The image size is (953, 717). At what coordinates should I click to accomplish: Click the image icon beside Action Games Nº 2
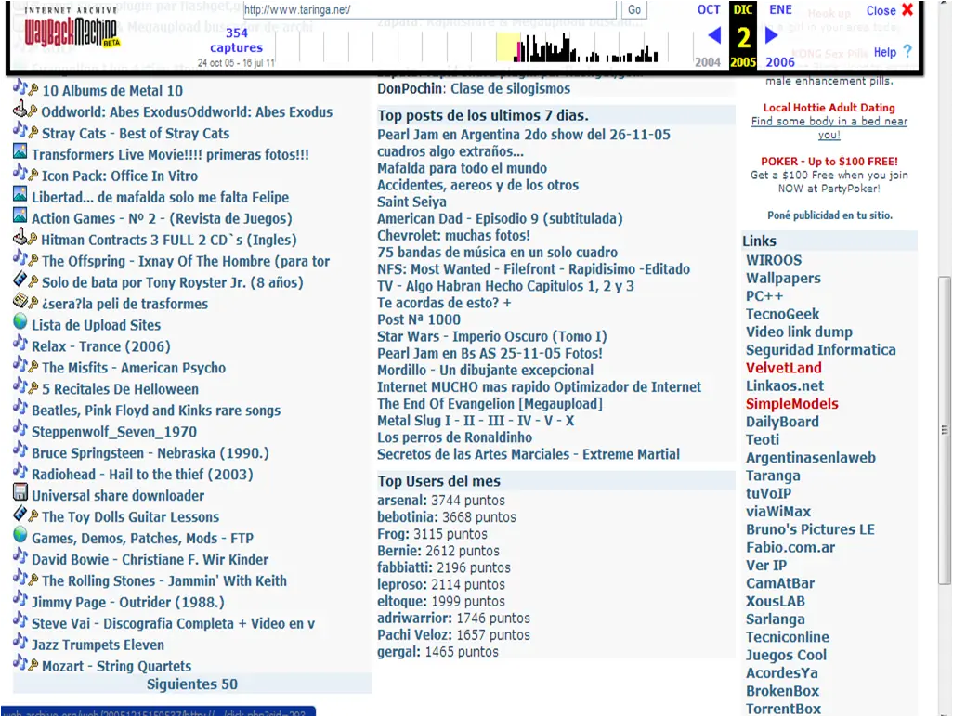20,215
